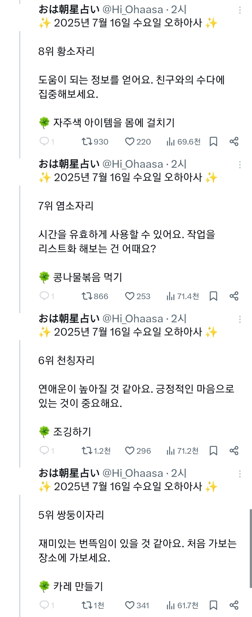Reply to the 황소자리 post
The width and height of the screenshot is (252, 617).
click(x=45, y=142)
